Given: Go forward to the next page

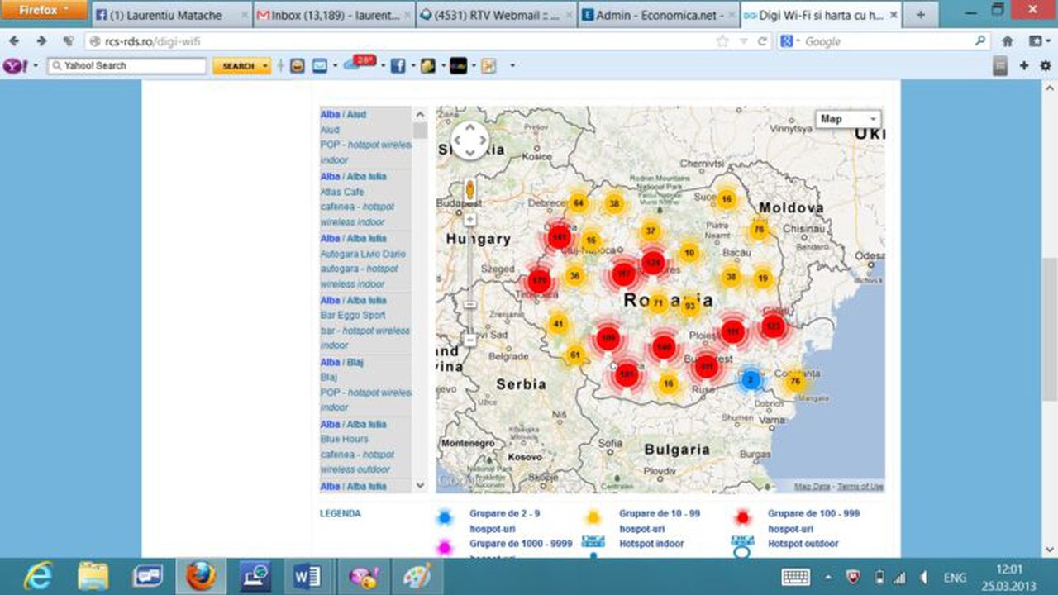Looking at the screenshot, I should pyautogui.click(x=41, y=41).
